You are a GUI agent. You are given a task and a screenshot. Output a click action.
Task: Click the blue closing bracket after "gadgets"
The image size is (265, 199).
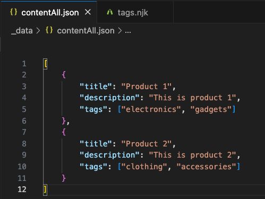click(x=234, y=109)
